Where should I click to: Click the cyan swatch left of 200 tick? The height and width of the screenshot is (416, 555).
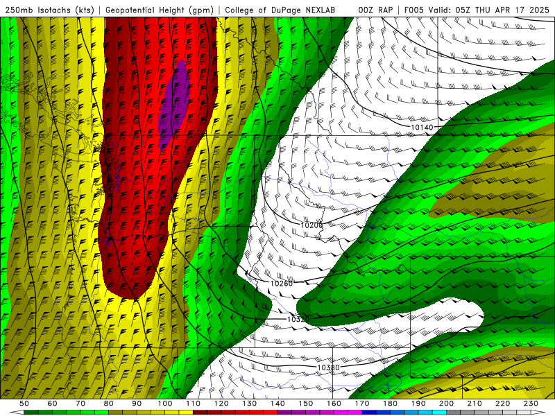[440, 413]
